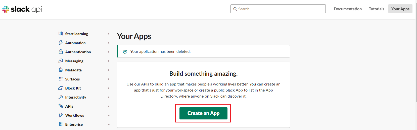Open the Automation sidebar link
Image resolution: width=417 pixels, height=130 pixels.
tap(75, 43)
